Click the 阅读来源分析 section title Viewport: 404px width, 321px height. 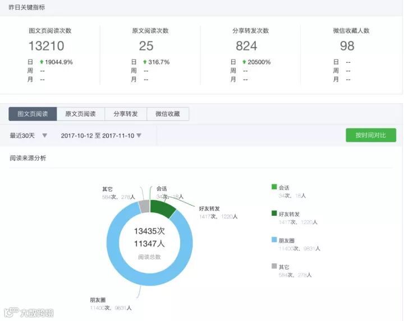pyautogui.click(x=28, y=158)
